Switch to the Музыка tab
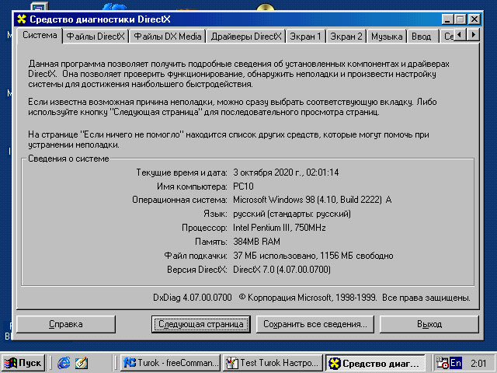The image size is (497, 373). coord(387,37)
